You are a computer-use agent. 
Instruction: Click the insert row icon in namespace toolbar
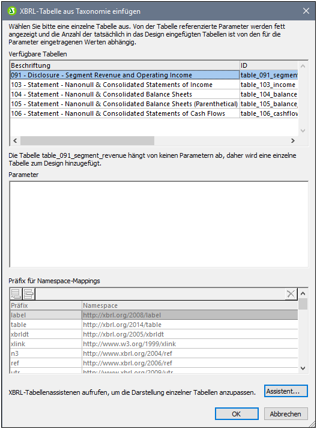[x=28, y=294]
